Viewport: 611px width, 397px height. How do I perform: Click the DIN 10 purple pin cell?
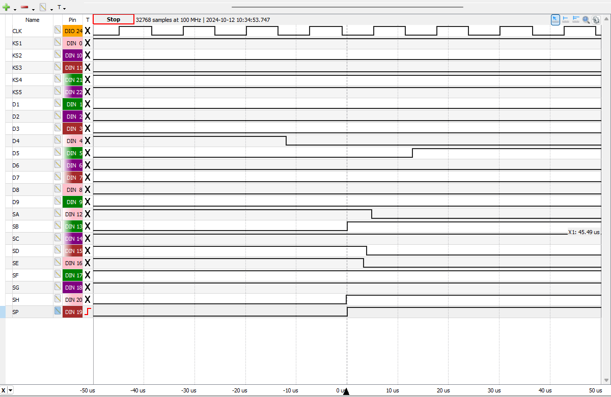click(73, 55)
